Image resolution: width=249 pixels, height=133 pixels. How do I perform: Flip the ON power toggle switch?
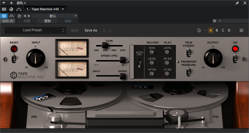pos(235,58)
